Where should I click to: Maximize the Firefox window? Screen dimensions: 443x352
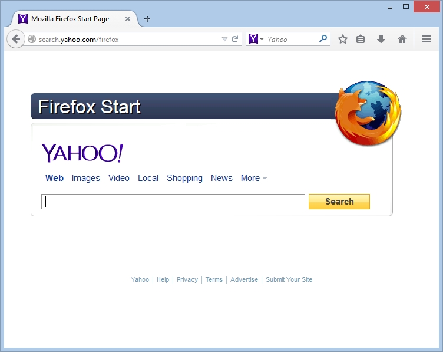[406, 6]
